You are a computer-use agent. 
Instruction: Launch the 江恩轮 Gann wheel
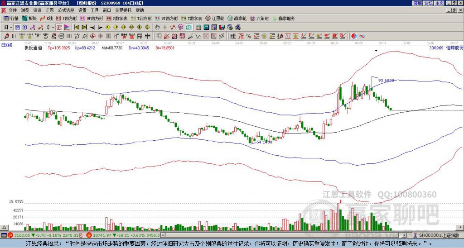(x=215, y=18)
